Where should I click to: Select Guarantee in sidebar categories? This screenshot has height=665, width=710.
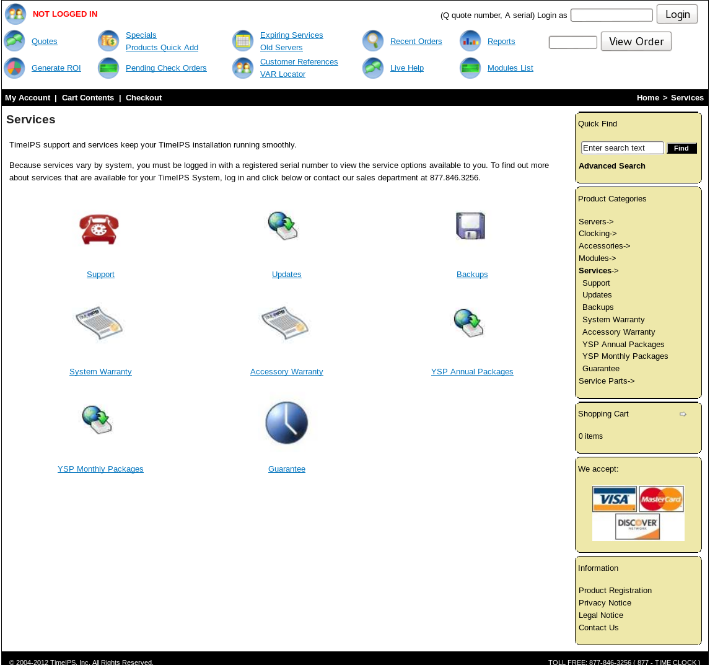coord(600,369)
